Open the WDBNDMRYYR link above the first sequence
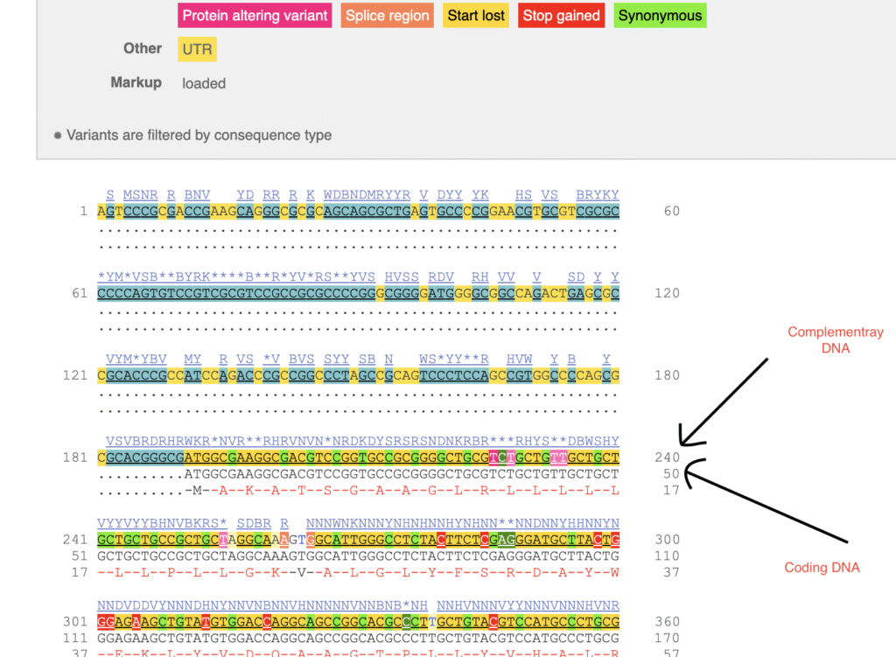The width and height of the screenshot is (896, 657). (367, 194)
